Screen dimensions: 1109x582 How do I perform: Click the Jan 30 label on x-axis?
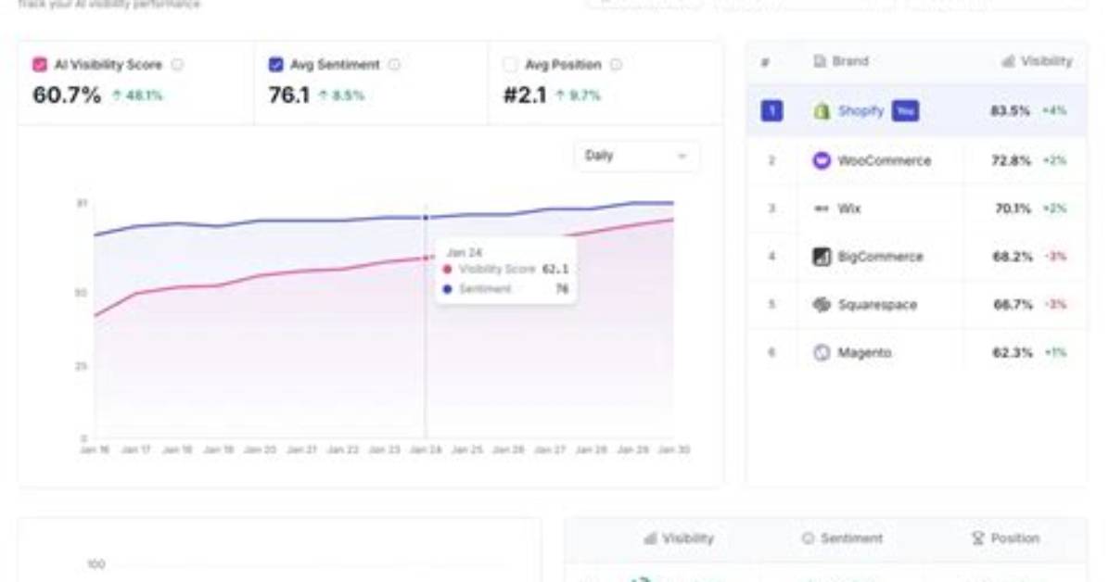point(674,449)
